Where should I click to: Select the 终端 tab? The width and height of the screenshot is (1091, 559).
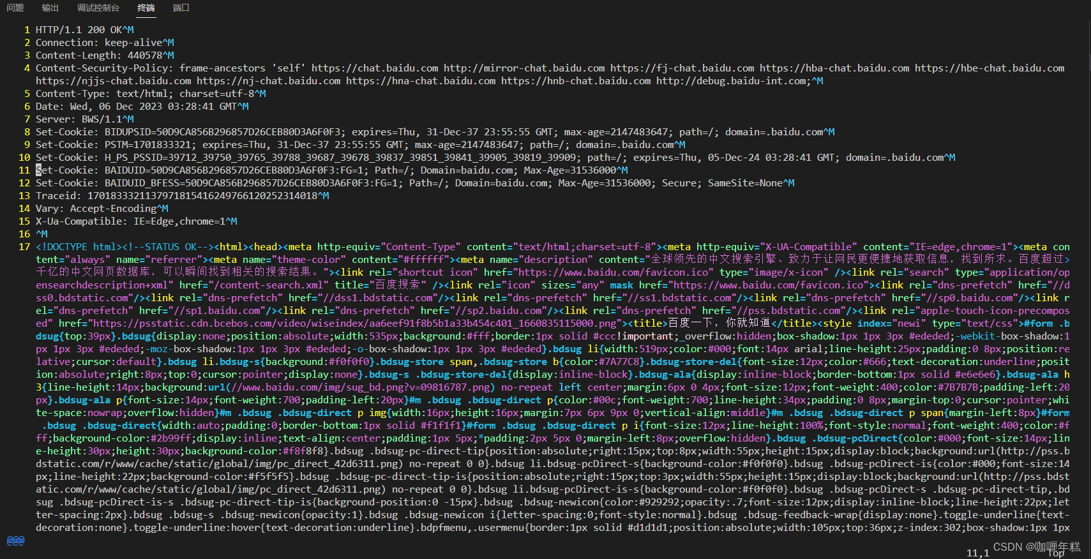tap(146, 8)
